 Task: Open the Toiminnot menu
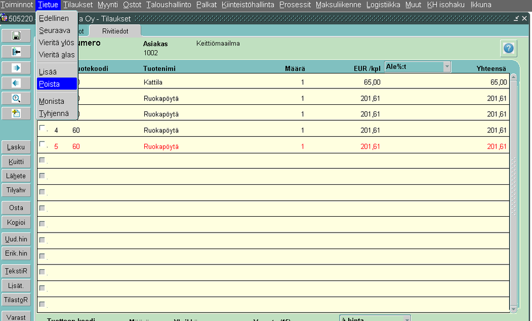(x=17, y=5)
